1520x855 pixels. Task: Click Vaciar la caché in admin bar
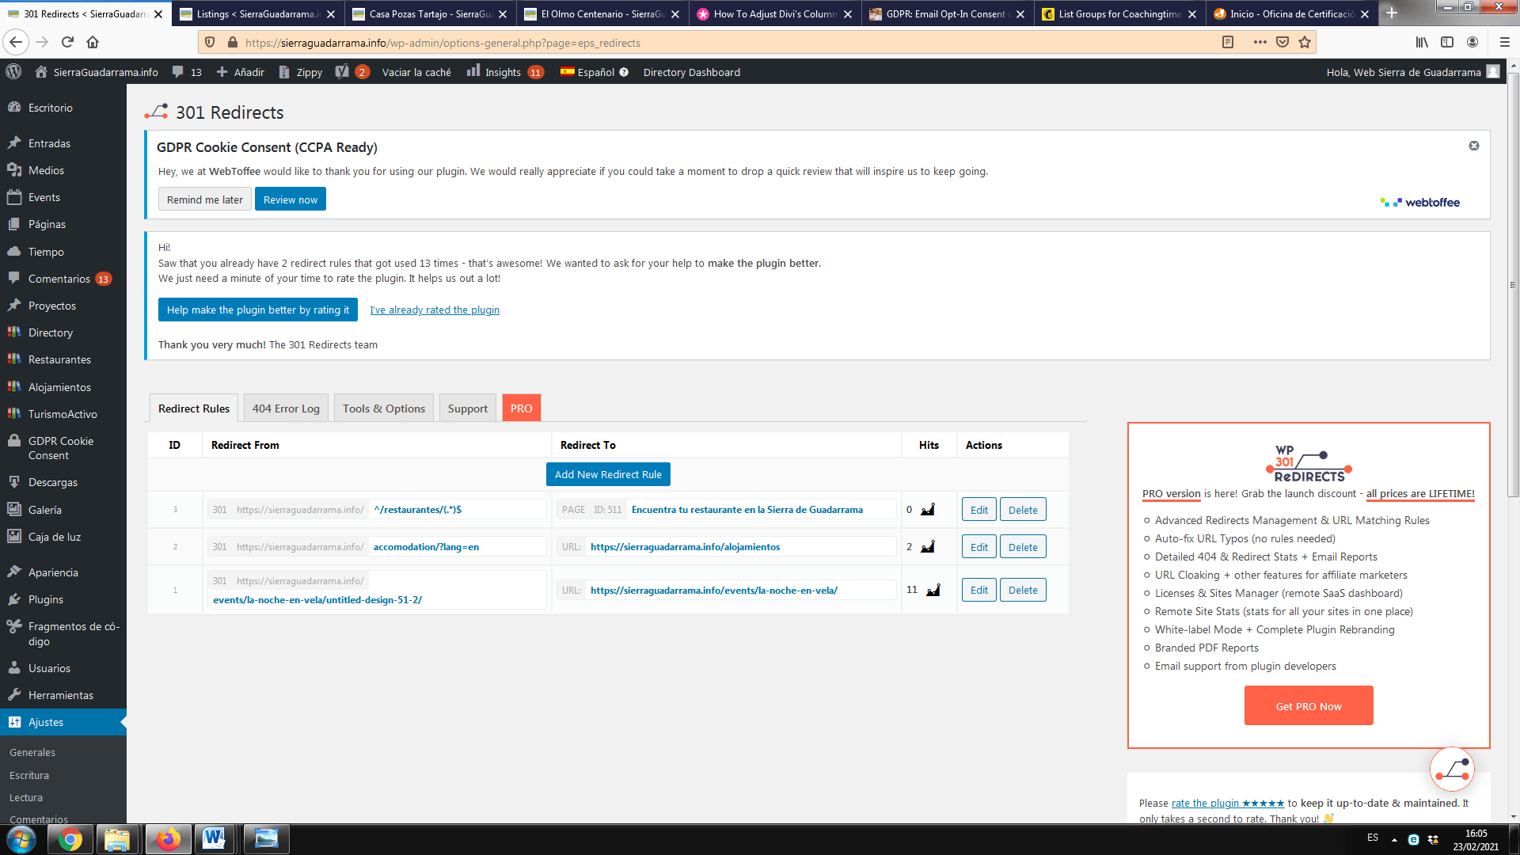(416, 72)
